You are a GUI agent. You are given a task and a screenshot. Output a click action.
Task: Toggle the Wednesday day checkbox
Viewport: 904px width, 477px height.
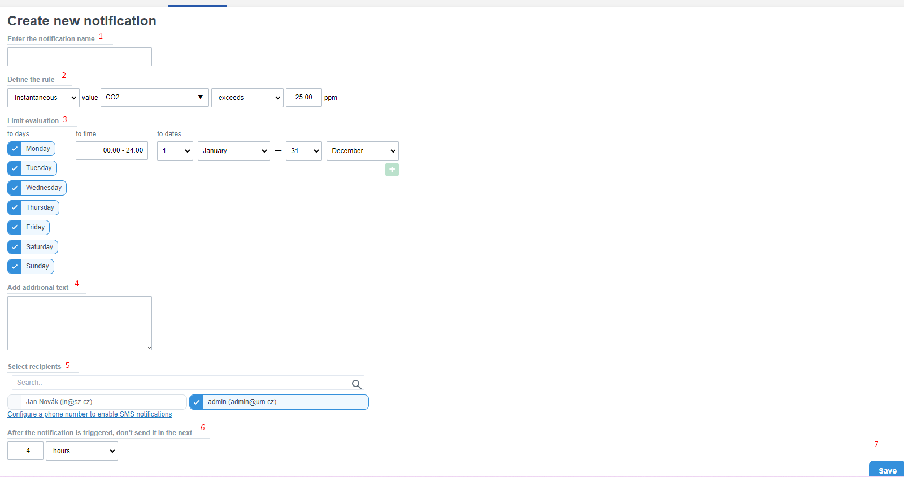point(15,188)
